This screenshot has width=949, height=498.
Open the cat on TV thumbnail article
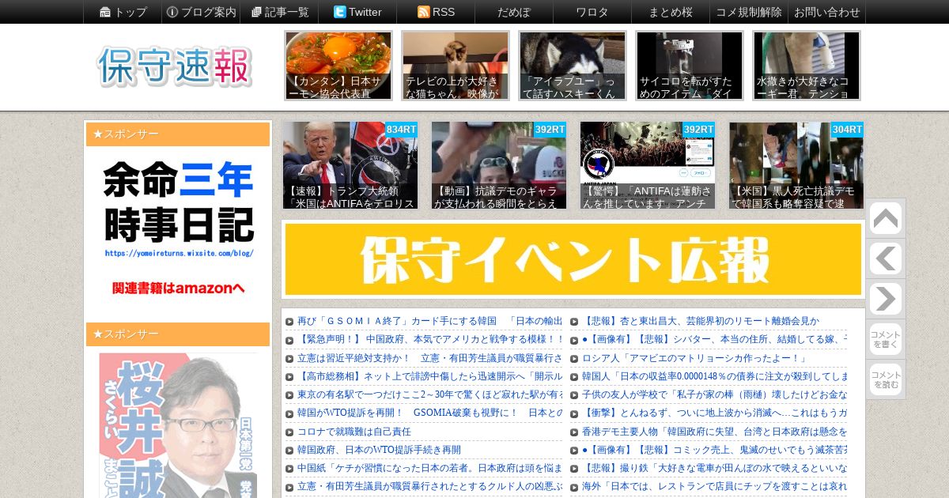[x=456, y=66]
